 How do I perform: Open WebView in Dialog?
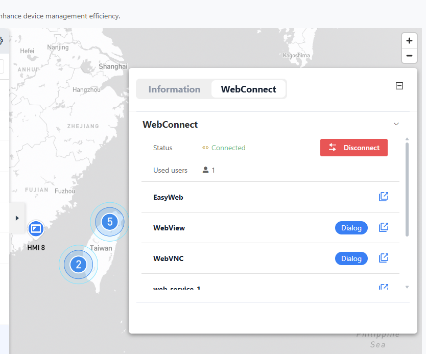coord(351,228)
